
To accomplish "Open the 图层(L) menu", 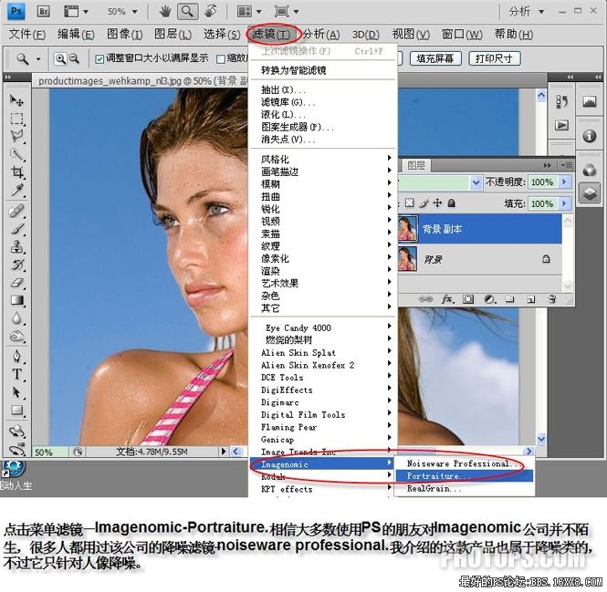I will (173, 34).
